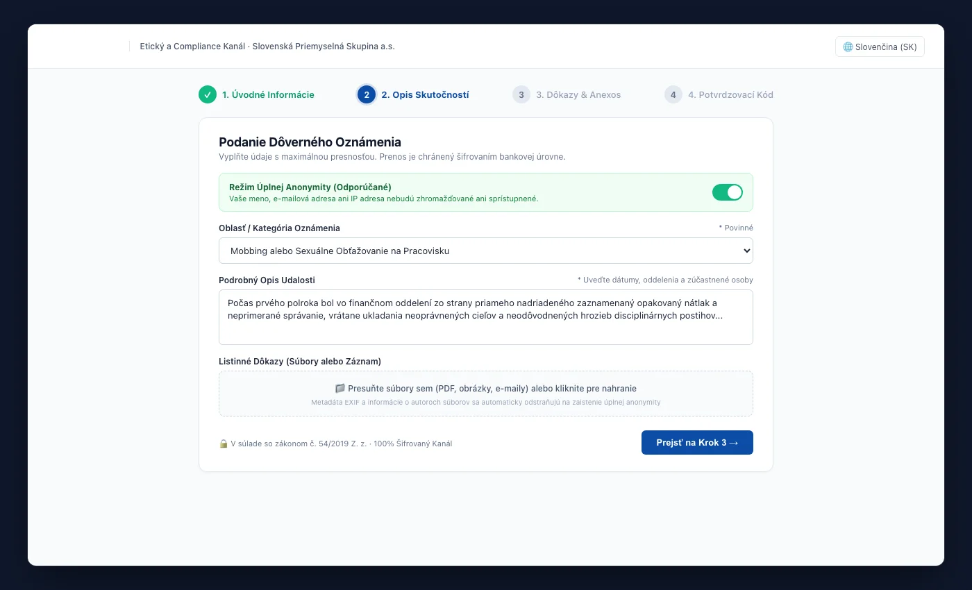This screenshot has height=590, width=972.
Task: Open the 4. Potvrdzovací Kód step
Action: coord(730,94)
